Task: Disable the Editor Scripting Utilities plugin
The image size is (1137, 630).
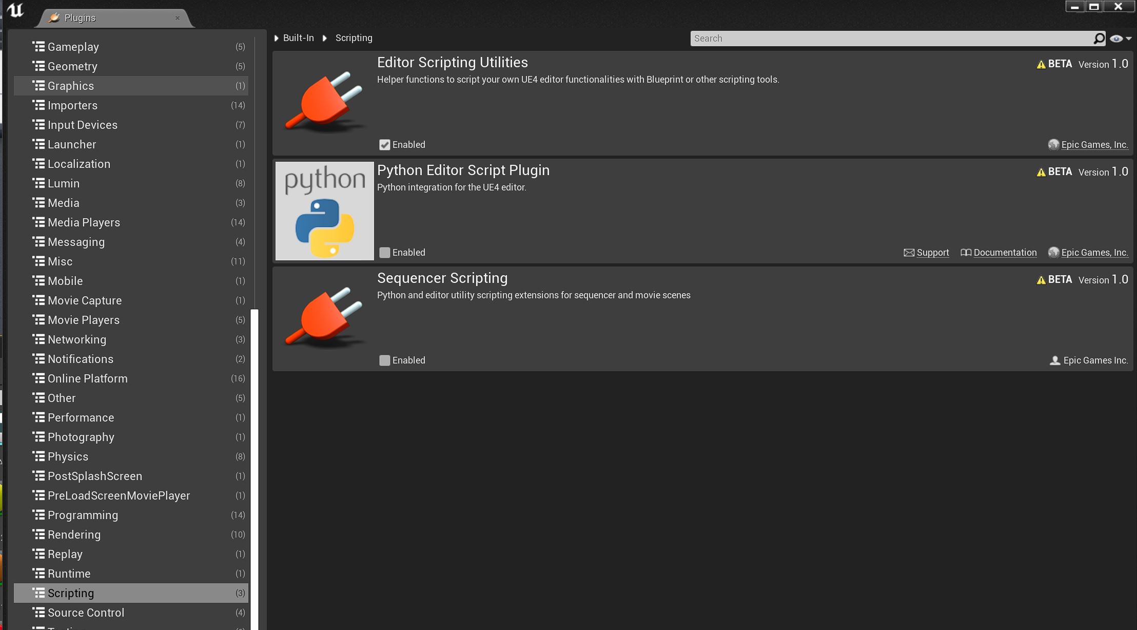Action: [384, 145]
